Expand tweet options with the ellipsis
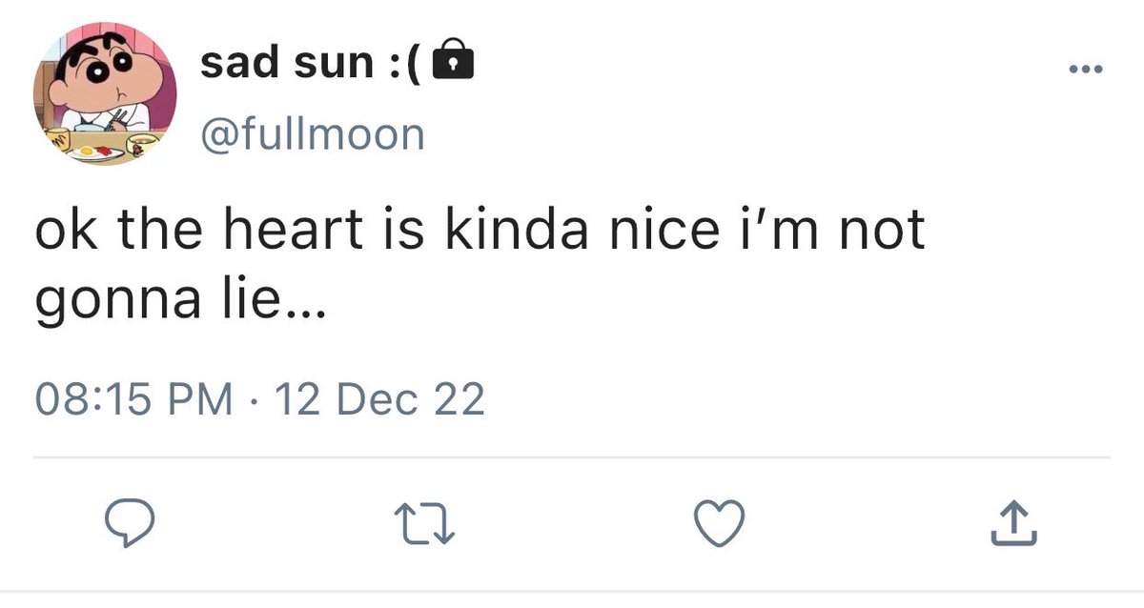The height and width of the screenshot is (608, 1144). click(1085, 69)
